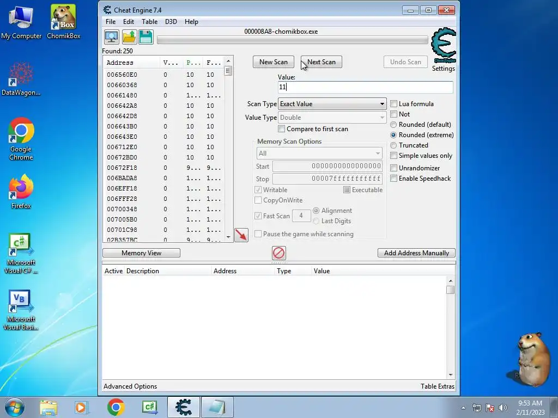Screen dimensions: 558x418
Task: Check Compare to first scan
Action: (x=281, y=129)
